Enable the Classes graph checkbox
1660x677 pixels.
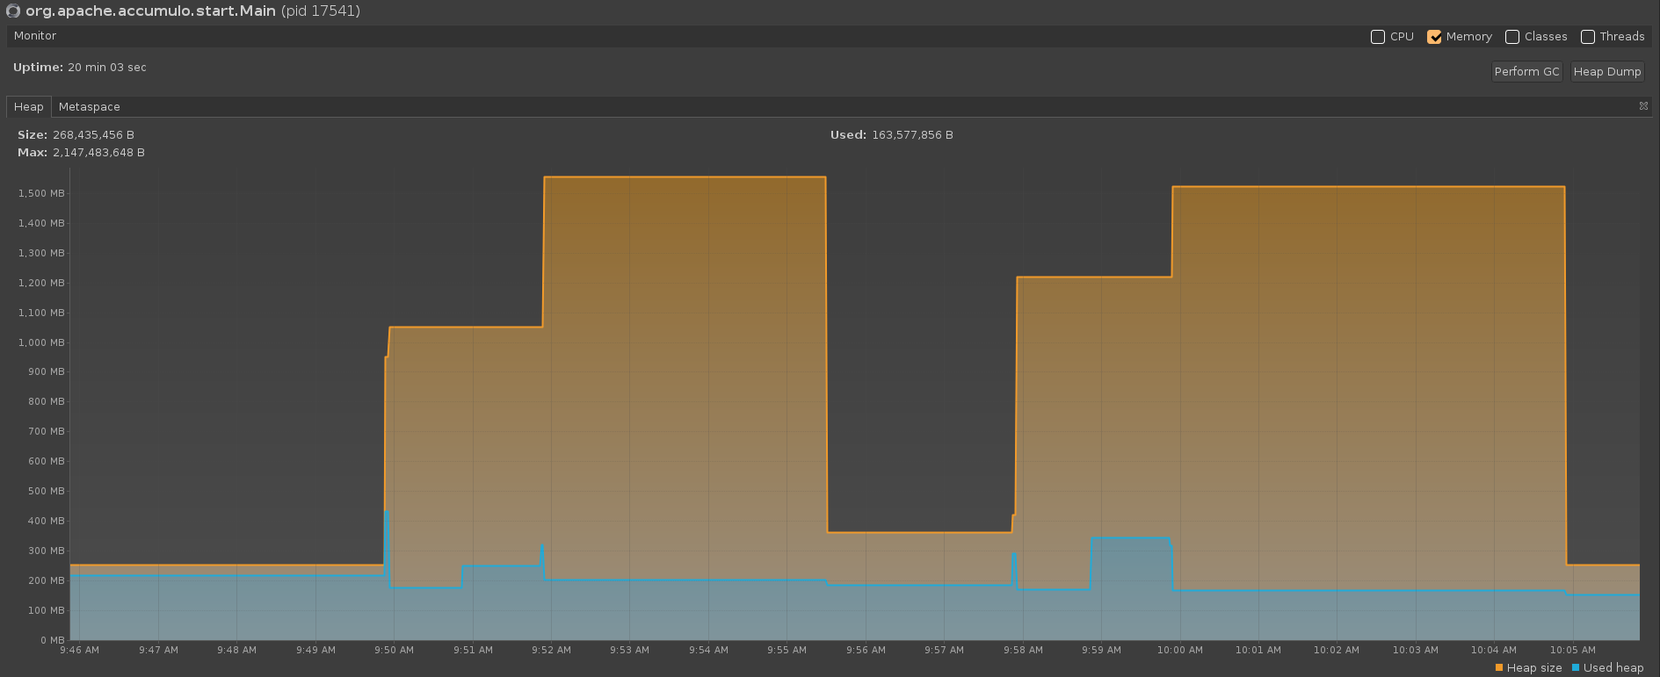coord(1512,37)
